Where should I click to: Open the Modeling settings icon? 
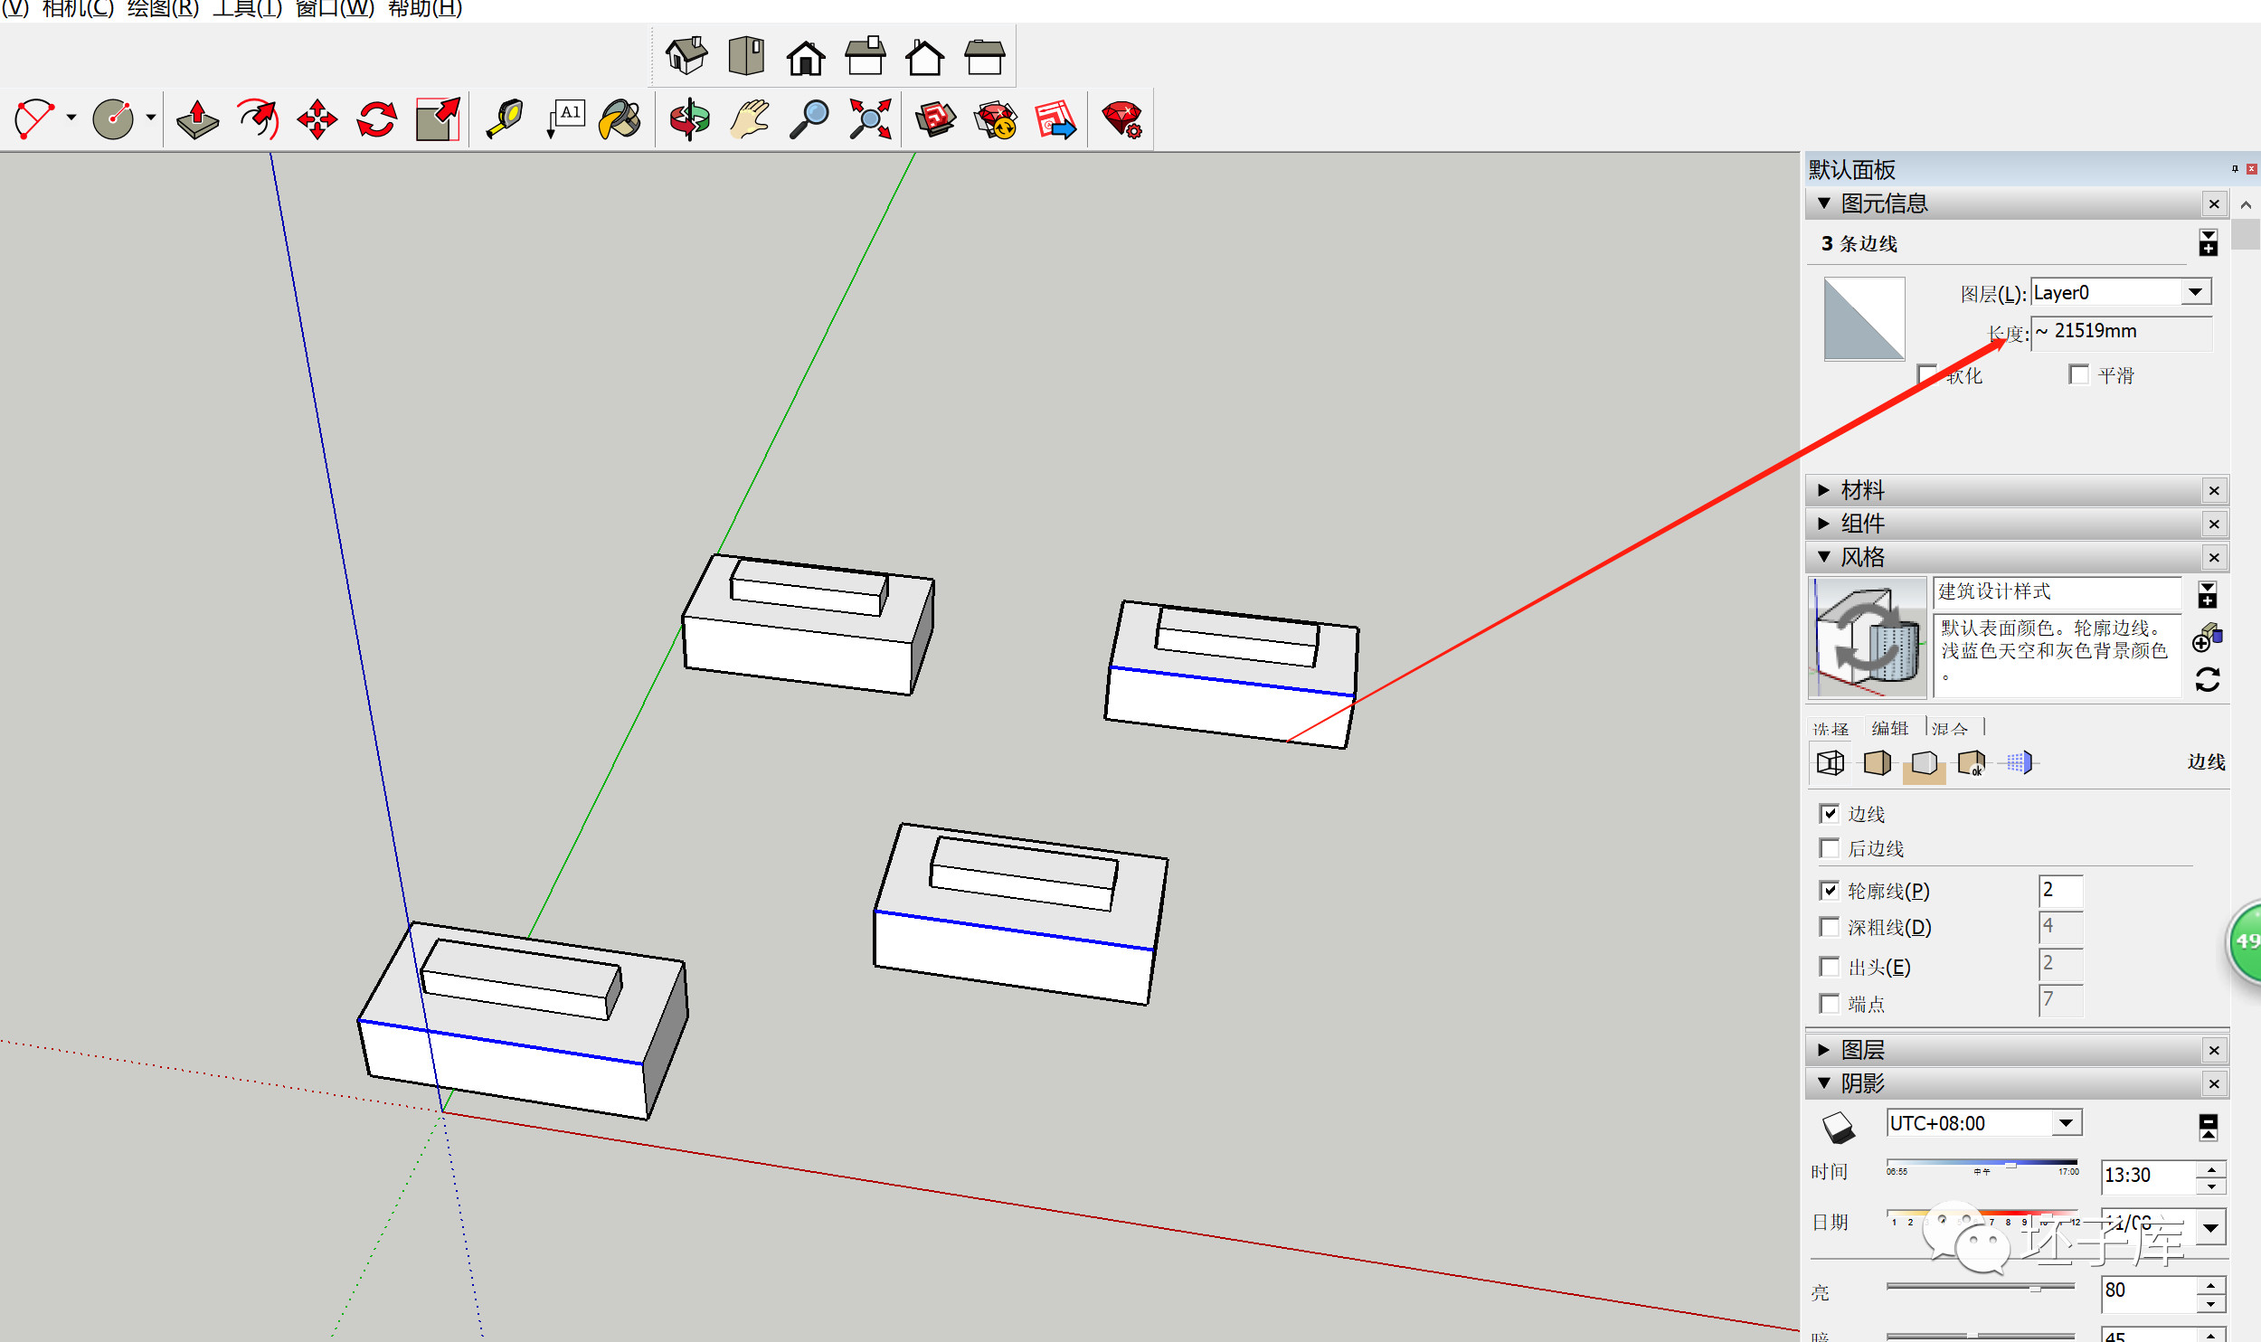pos(2020,762)
